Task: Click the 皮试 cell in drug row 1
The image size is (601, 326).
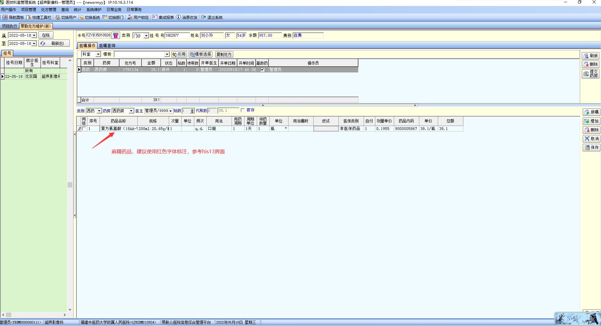Action: tap(326, 129)
